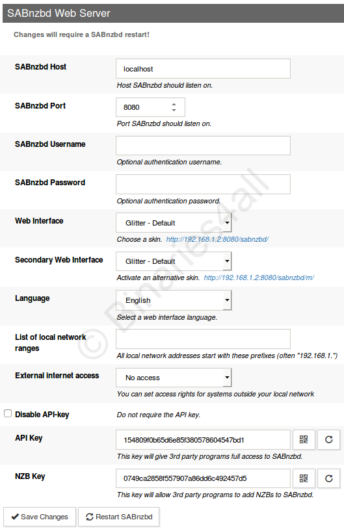Click into the SABnzbd Username field
344x531 pixels.
203,146
